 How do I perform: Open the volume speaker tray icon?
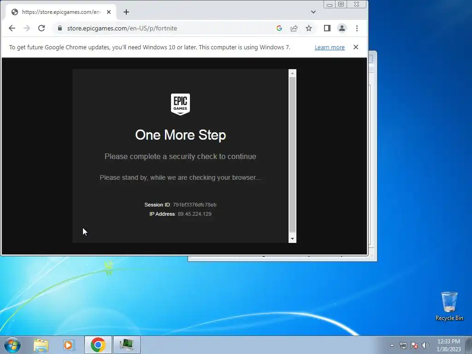425,345
